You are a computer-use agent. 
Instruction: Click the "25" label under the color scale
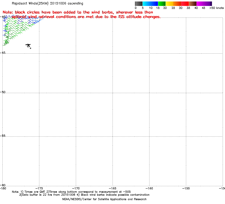[x=173, y=8]
